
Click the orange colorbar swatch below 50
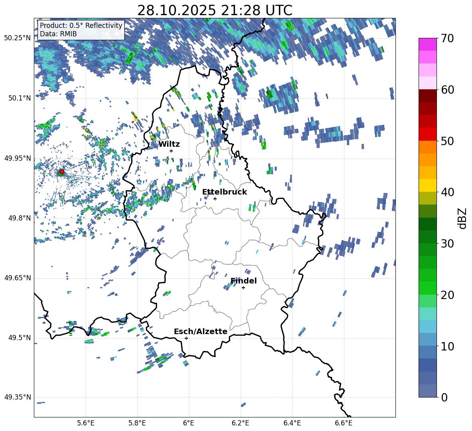pos(427,147)
